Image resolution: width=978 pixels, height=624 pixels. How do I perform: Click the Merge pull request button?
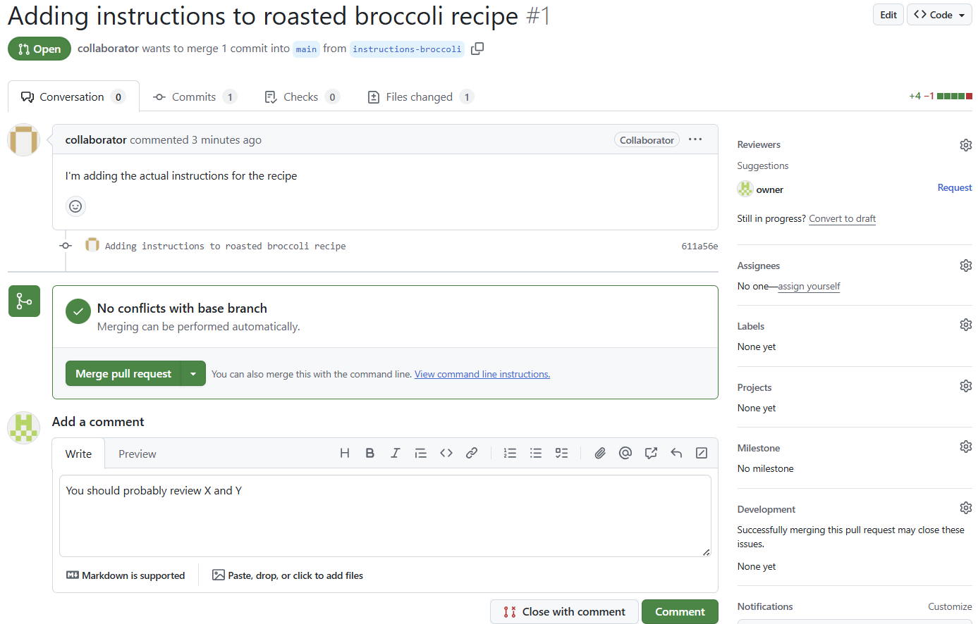click(123, 373)
